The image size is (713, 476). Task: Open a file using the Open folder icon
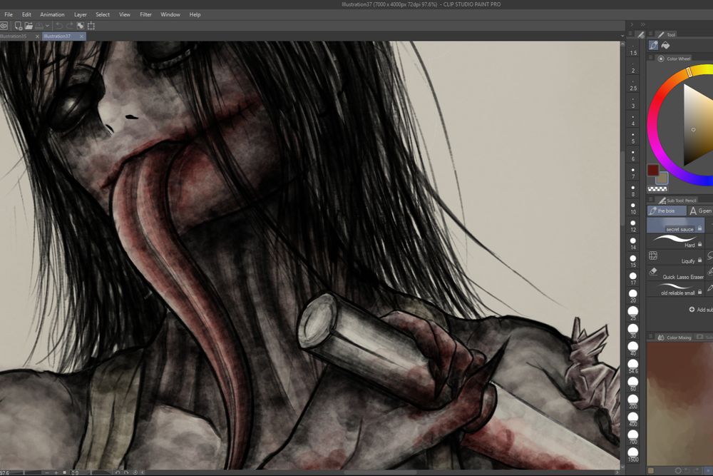click(x=28, y=25)
